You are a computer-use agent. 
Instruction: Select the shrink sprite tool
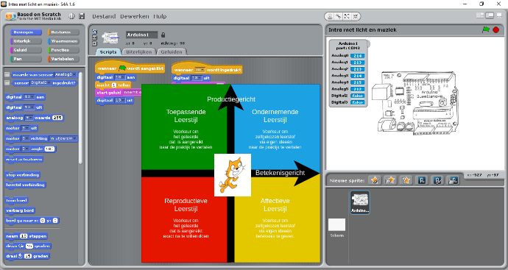[356, 16]
